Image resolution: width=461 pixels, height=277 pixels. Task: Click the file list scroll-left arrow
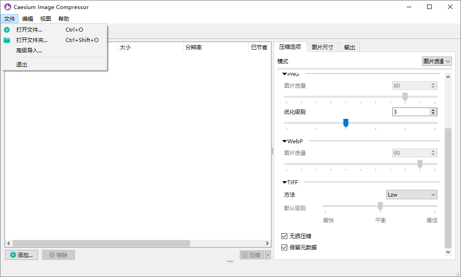[x=9, y=243]
